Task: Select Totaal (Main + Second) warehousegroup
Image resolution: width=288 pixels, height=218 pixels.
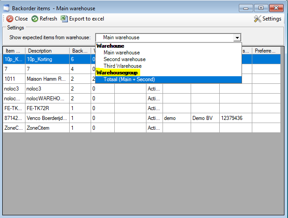Action: click(129, 79)
